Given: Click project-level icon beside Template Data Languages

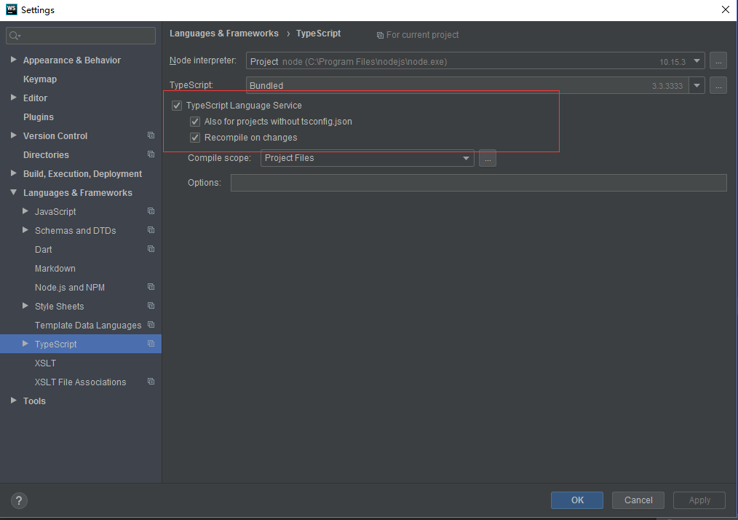Looking at the screenshot, I should [x=151, y=325].
